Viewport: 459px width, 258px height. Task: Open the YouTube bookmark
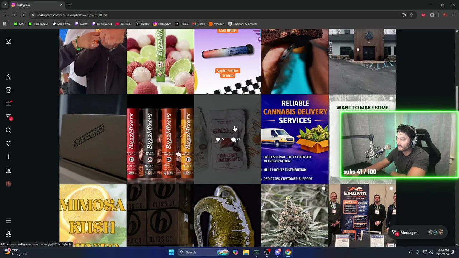[123, 24]
